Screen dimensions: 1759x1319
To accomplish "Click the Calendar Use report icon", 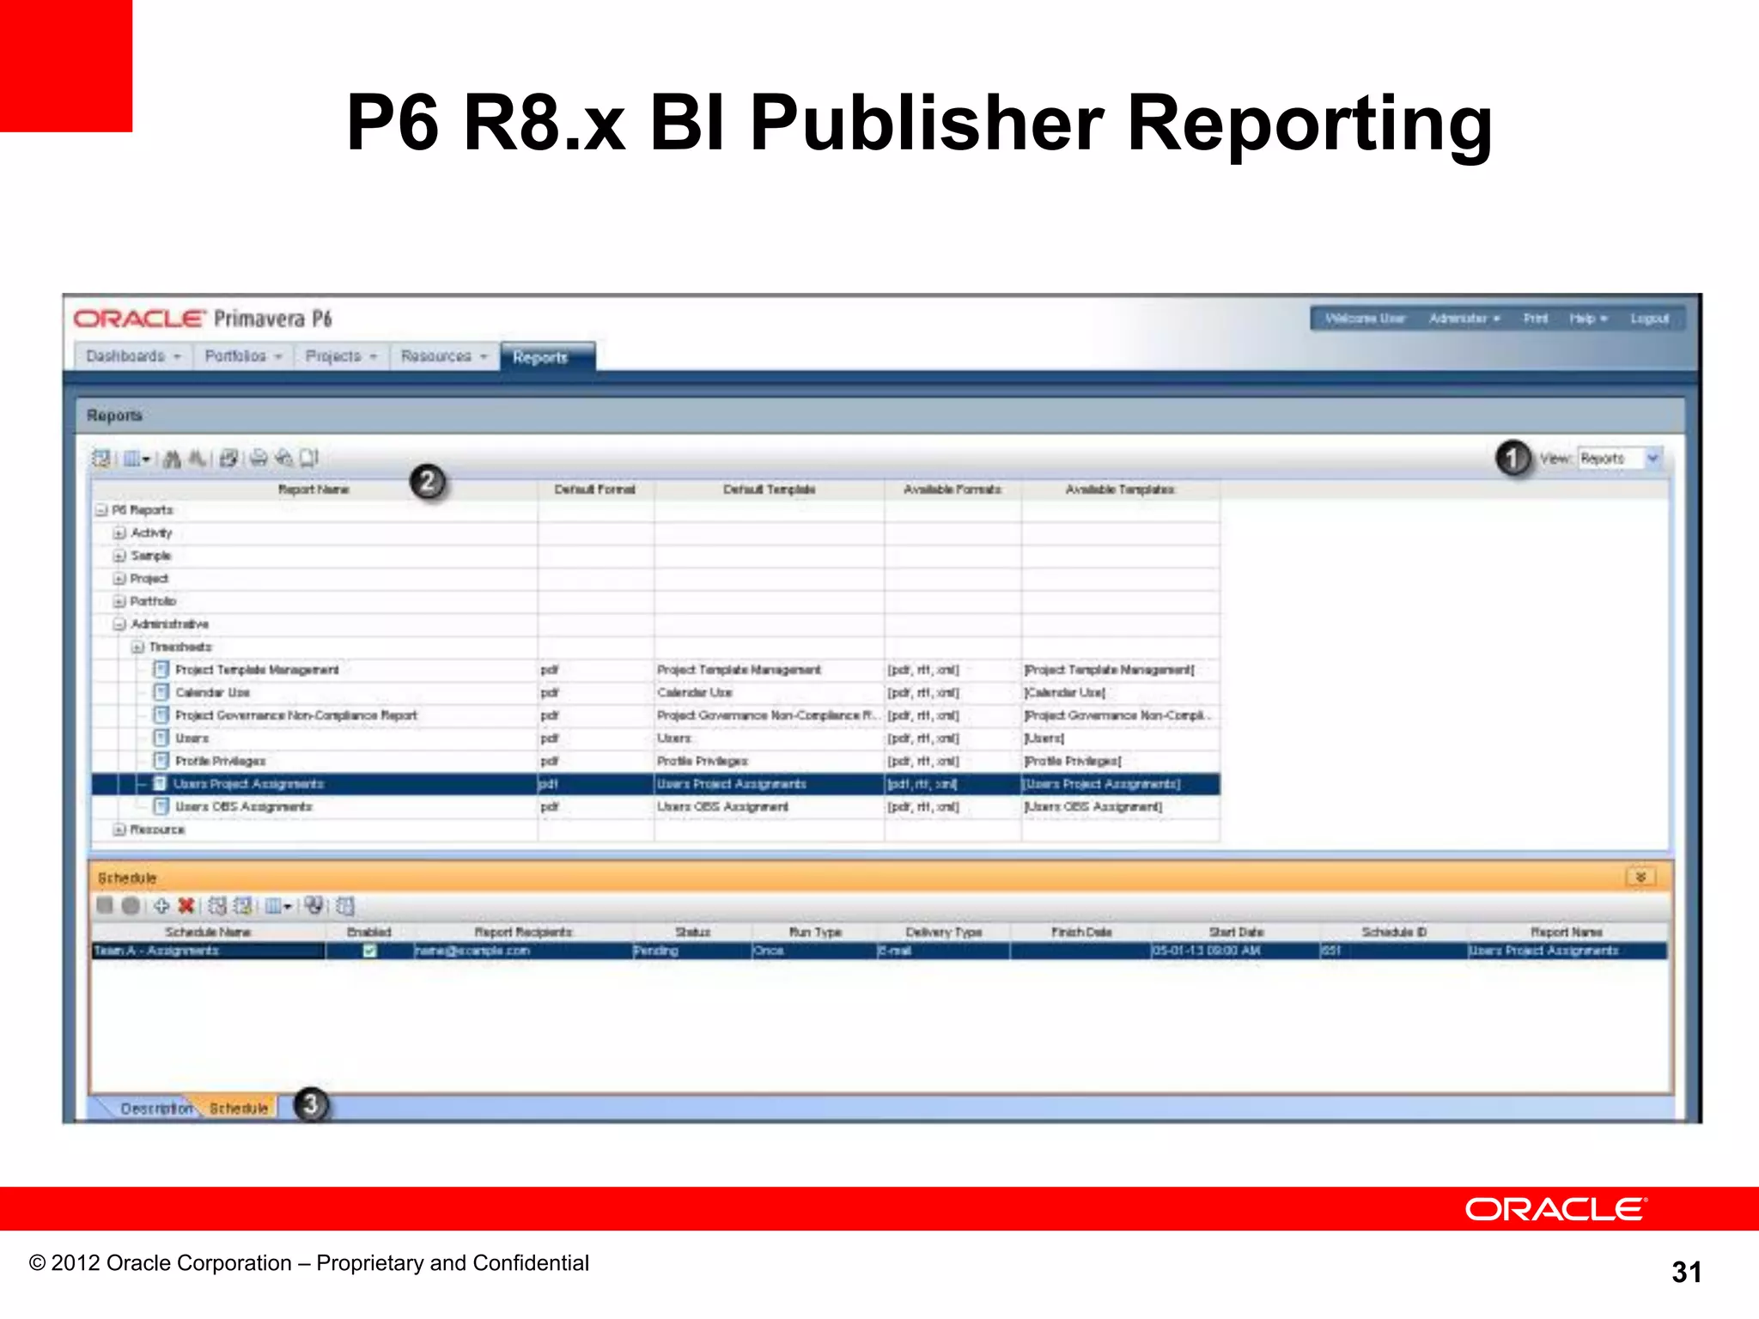I will 161,692.
